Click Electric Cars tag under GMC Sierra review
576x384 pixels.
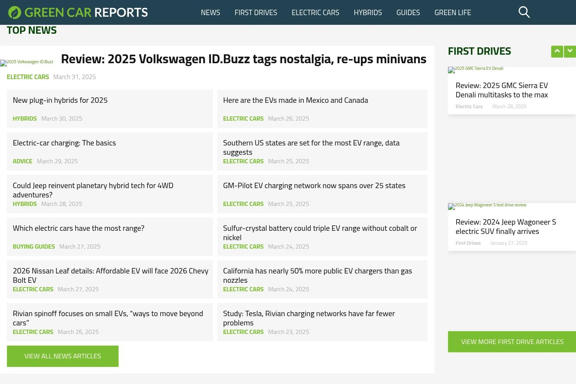[x=469, y=106]
